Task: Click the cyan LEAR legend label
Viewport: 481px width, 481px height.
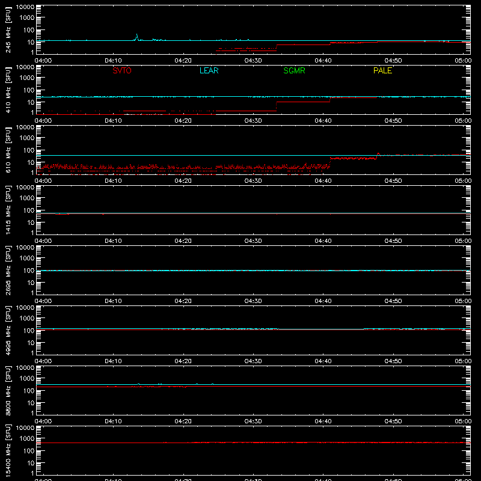Action: (x=209, y=70)
